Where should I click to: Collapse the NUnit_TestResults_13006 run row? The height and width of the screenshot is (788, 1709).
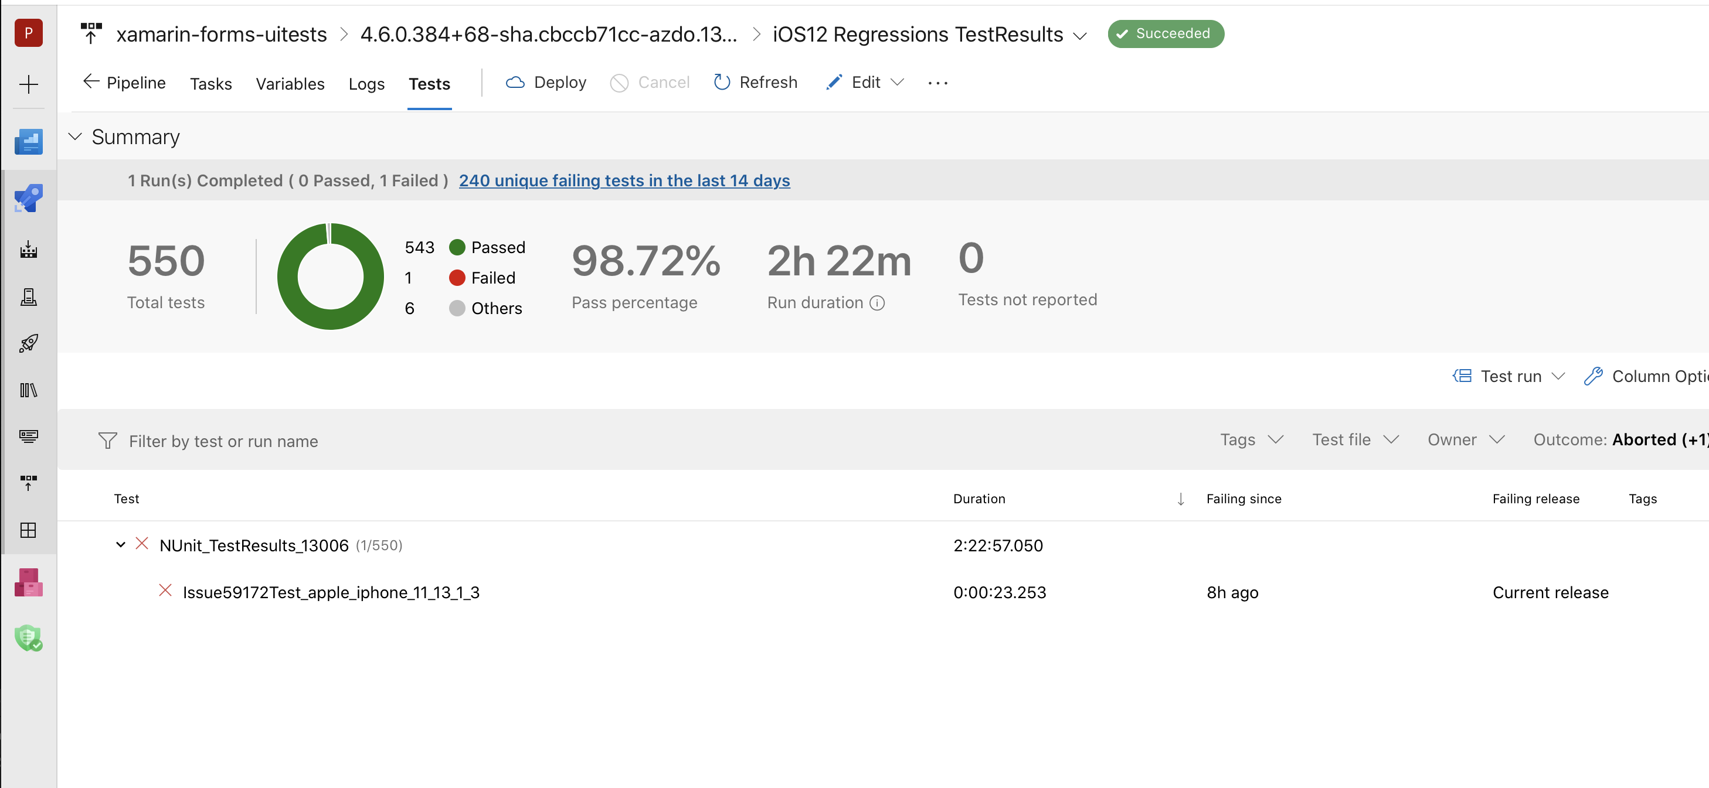[x=120, y=545]
